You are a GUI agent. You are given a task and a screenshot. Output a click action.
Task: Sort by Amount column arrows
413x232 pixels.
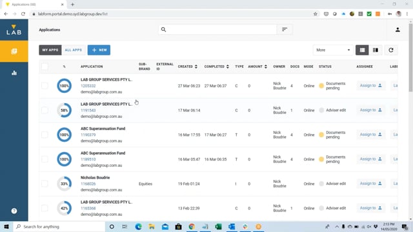point(266,66)
